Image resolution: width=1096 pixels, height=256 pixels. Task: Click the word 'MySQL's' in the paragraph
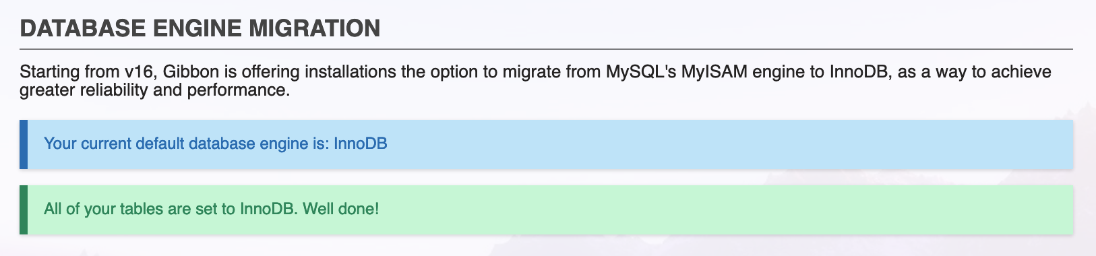[x=641, y=72]
